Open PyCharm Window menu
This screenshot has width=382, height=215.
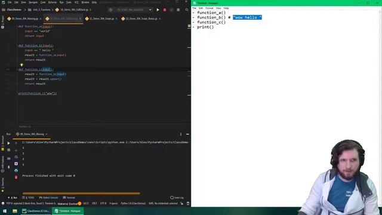[85, 2]
